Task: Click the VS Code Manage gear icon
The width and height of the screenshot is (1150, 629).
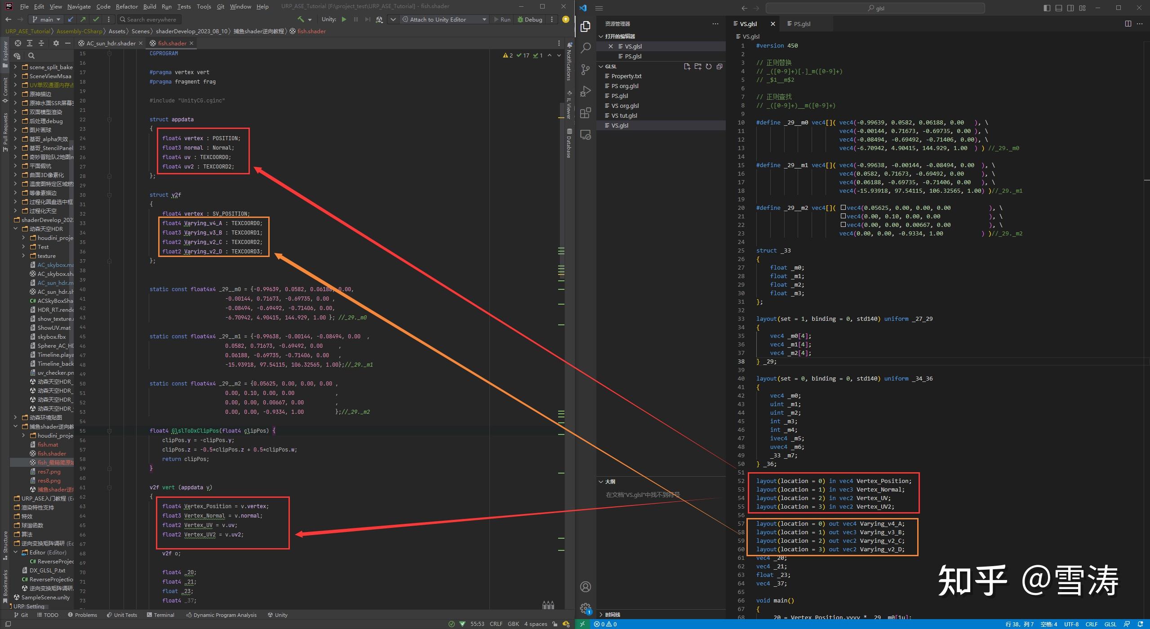Action: (x=585, y=608)
